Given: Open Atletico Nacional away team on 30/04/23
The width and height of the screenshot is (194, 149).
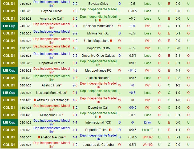Looking at the screenshot, I should tap(98, 78).
